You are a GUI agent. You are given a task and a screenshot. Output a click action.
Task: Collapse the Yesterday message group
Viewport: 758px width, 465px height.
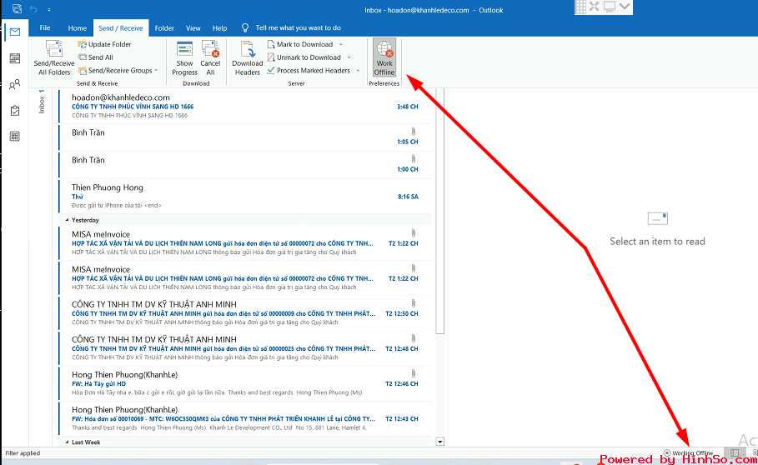(68, 220)
